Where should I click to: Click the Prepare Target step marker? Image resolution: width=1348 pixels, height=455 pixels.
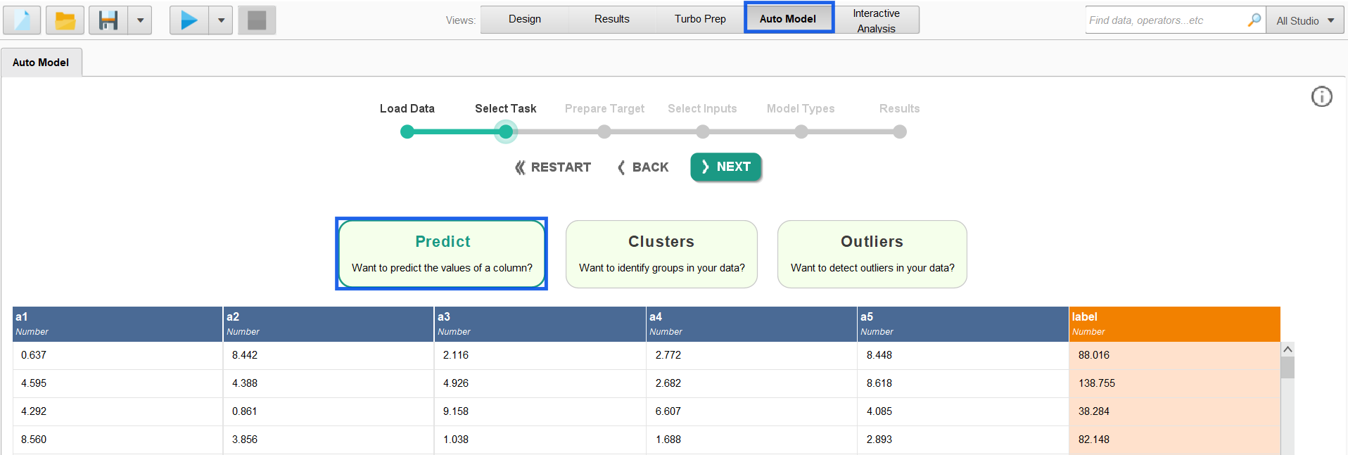pos(604,132)
